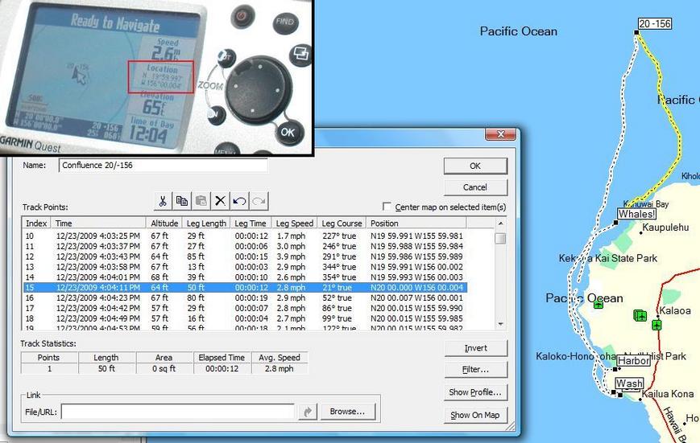
Task: Click the Altitude column header
Action: pos(164,224)
